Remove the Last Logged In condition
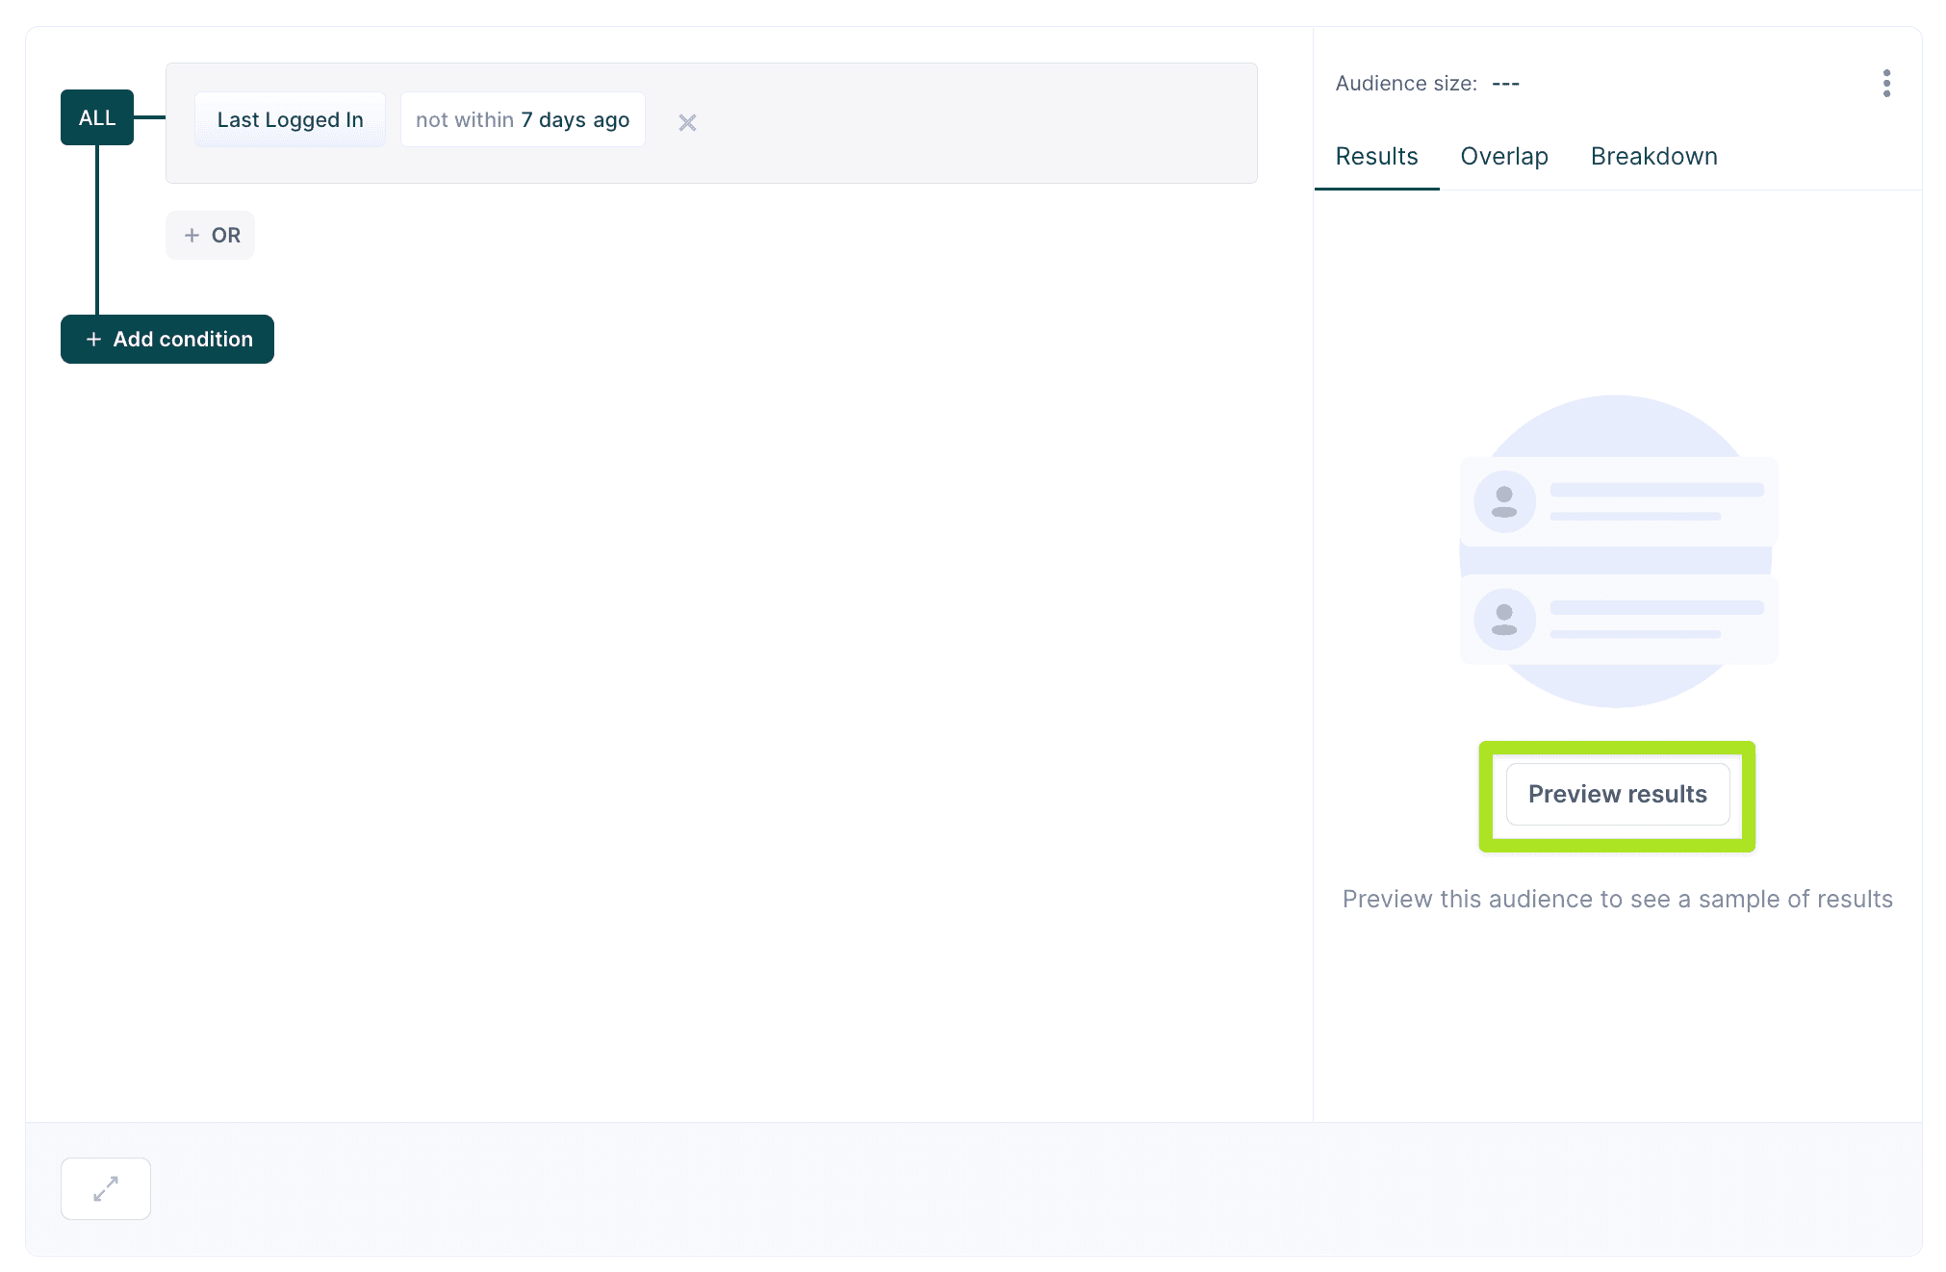 click(x=687, y=122)
